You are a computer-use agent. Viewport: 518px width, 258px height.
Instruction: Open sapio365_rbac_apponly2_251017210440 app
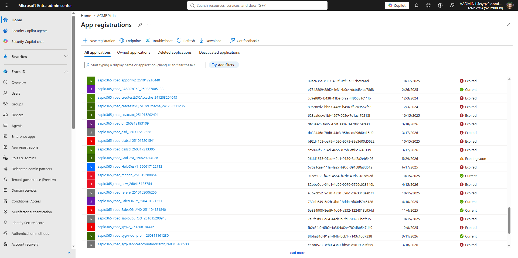point(129,80)
